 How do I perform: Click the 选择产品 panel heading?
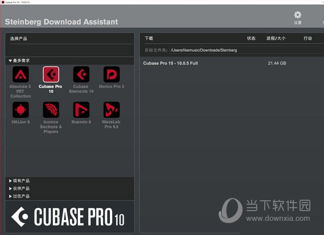tap(19, 39)
